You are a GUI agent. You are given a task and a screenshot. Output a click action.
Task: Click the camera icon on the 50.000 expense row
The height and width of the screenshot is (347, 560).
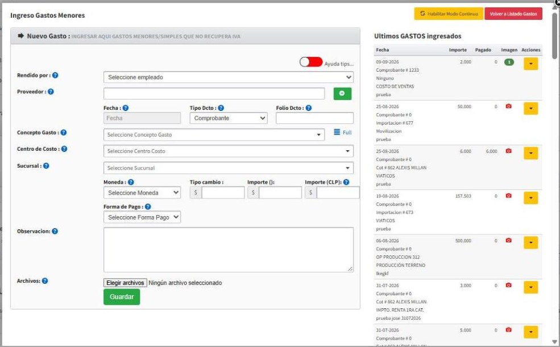click(509, 106)
